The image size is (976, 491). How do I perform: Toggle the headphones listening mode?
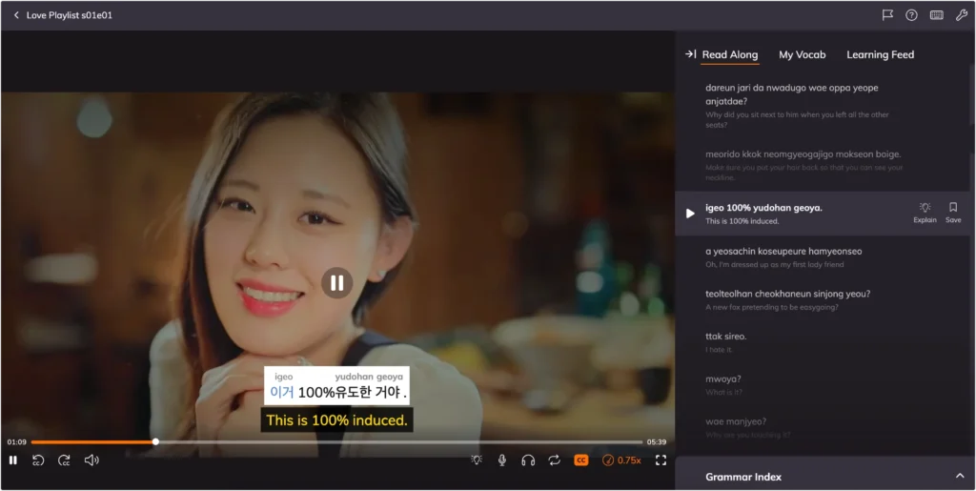(528, 460)
